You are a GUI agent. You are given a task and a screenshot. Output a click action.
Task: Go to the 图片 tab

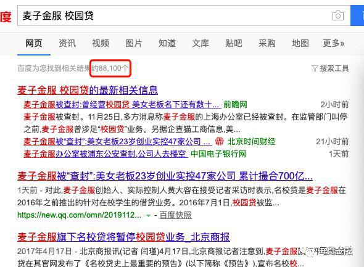click(134, 43)
